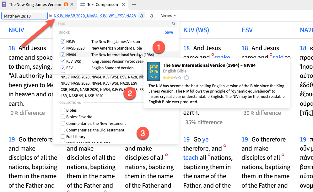Click the star rating of NIV84
The image size is (313, 192).
[172, 78]
